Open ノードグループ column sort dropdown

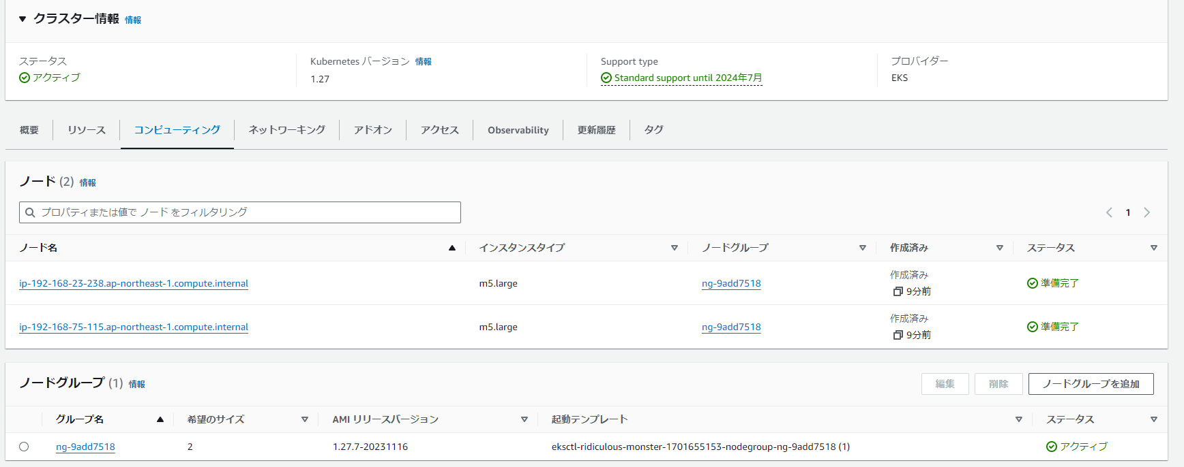click(862, 248)
